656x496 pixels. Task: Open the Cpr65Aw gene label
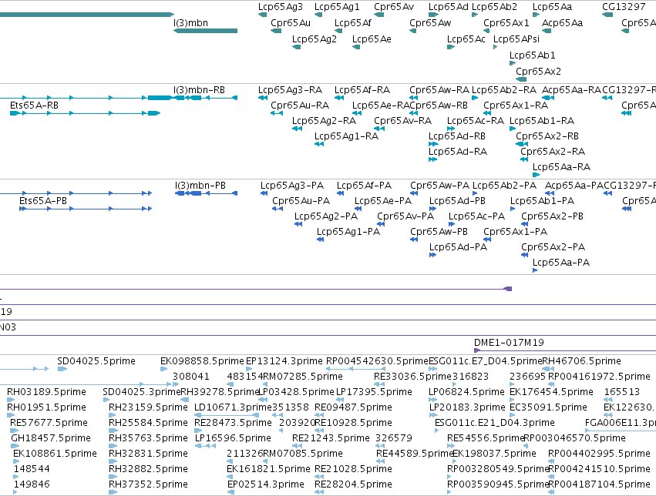point(430,23)
